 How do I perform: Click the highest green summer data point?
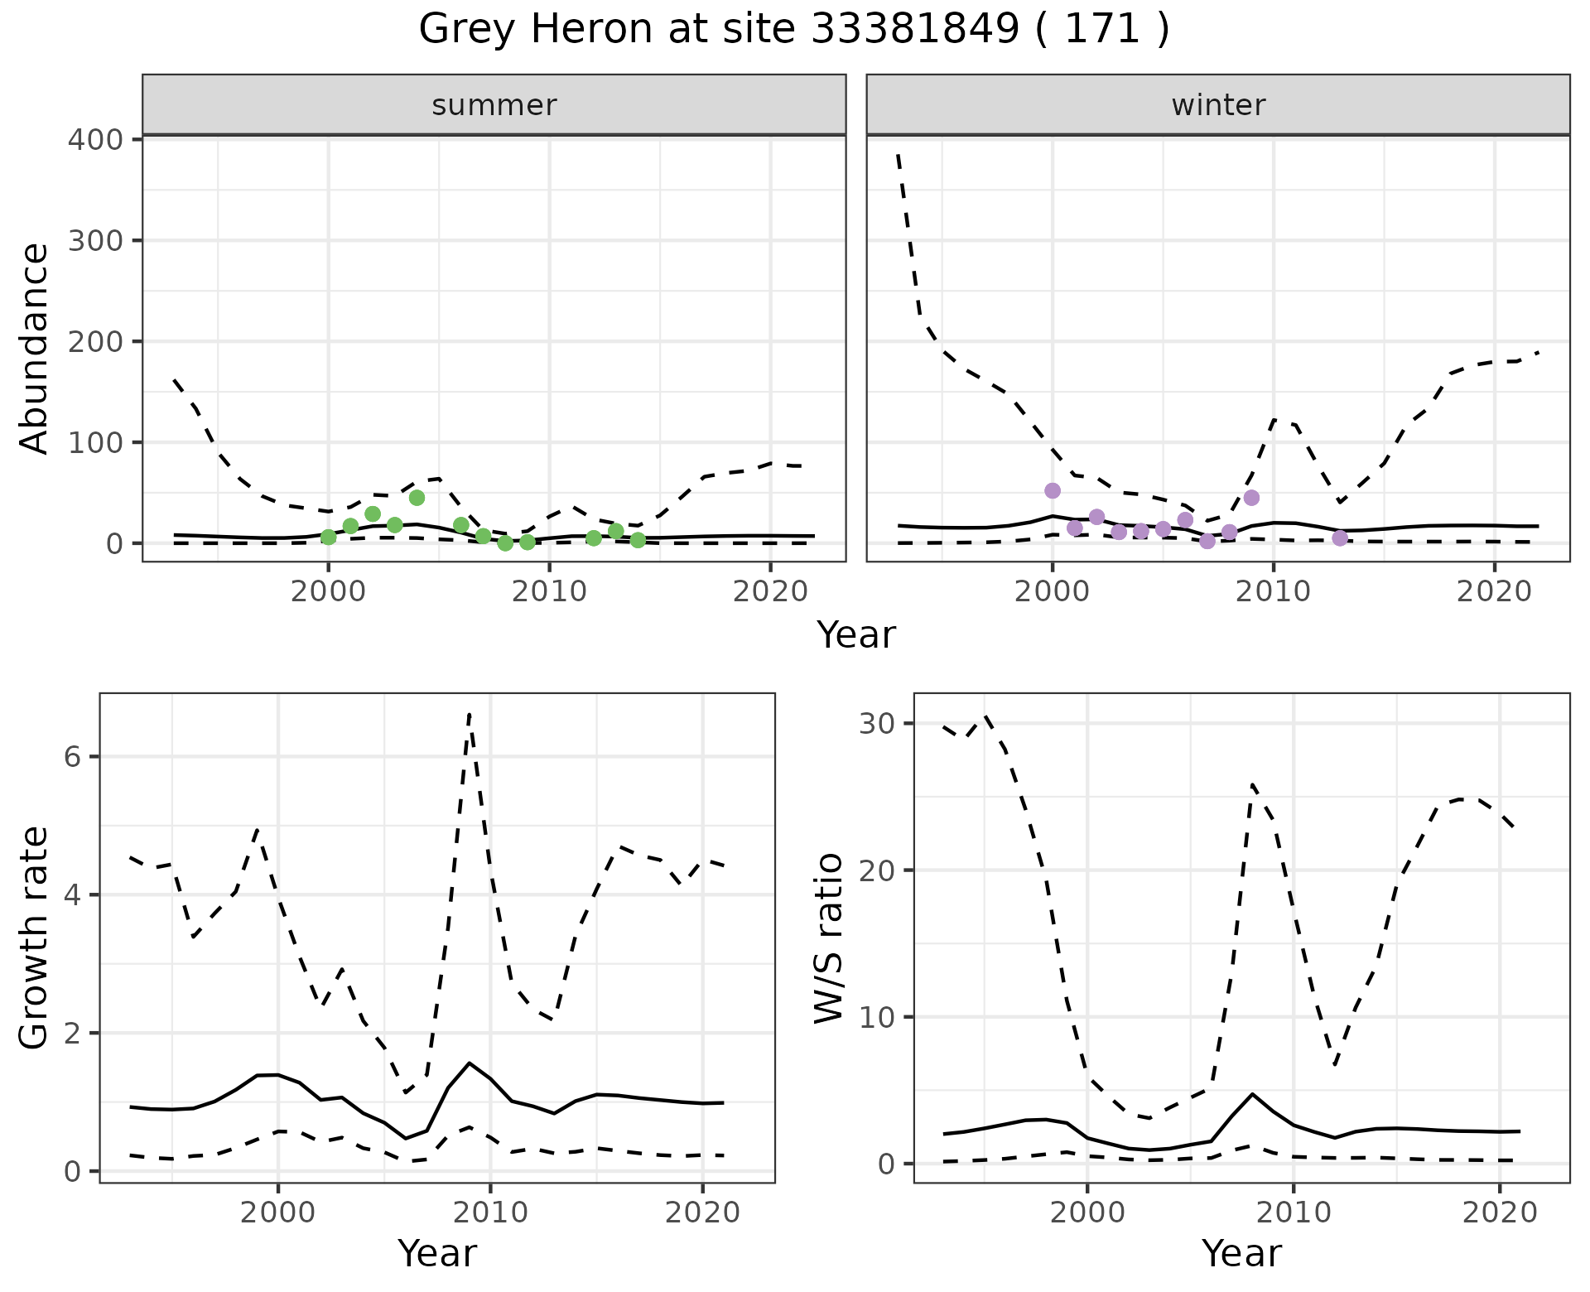tap(417, 498)
